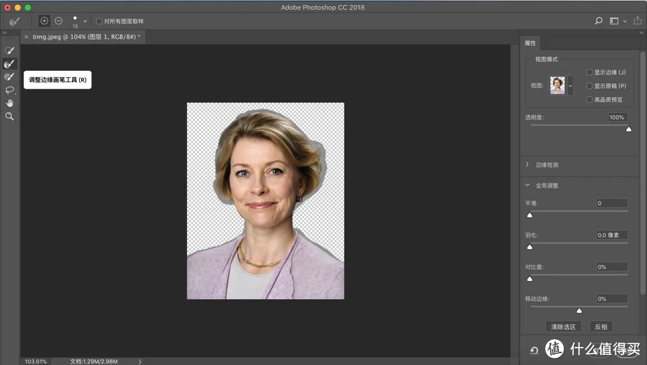The image size is (647, 365).
Task: Open the 视图 mode dropdown arrow
Action: (x=570, y=86)
